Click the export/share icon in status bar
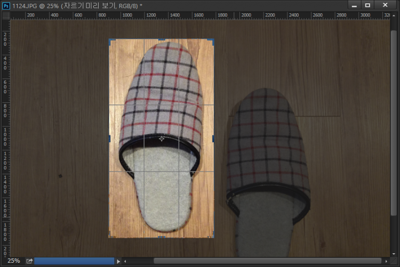The image size is (400, 267). (x=29, y=261)
